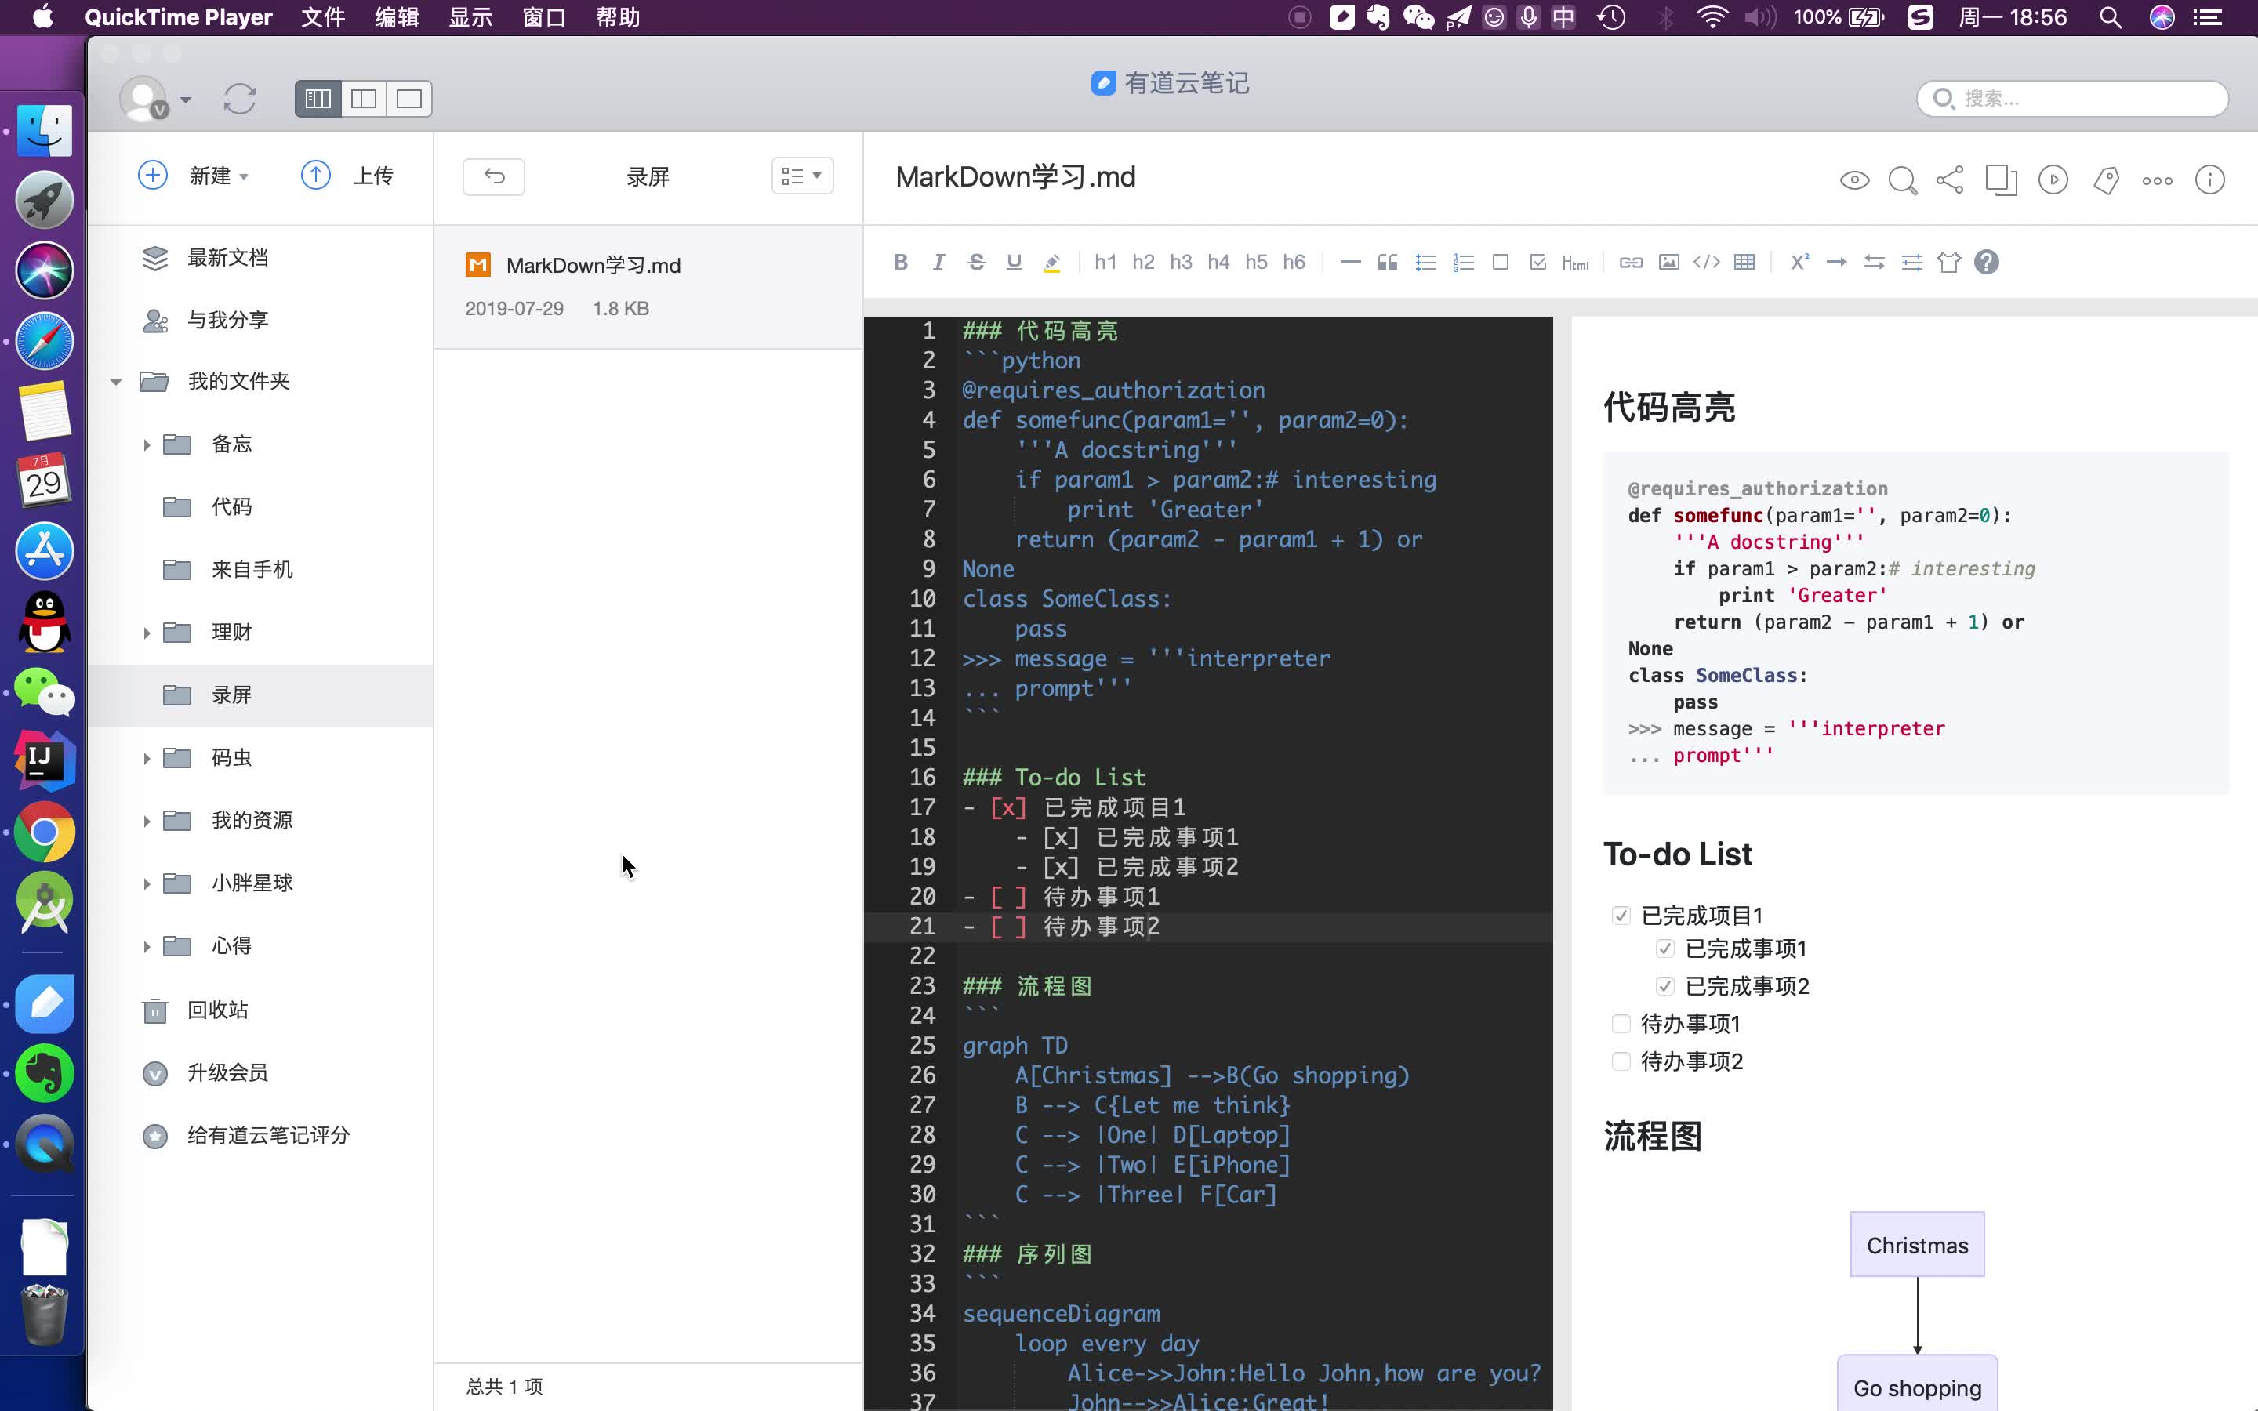Screen dimensions: 2258x1411
Task: Collapse the 我的文件夹 tree
Action: (x=116, y=382)
